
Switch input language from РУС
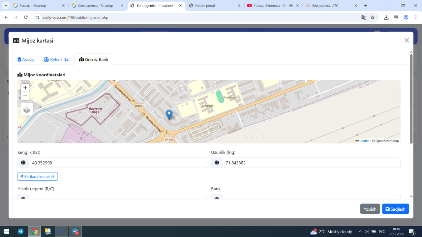coord(382,232)
